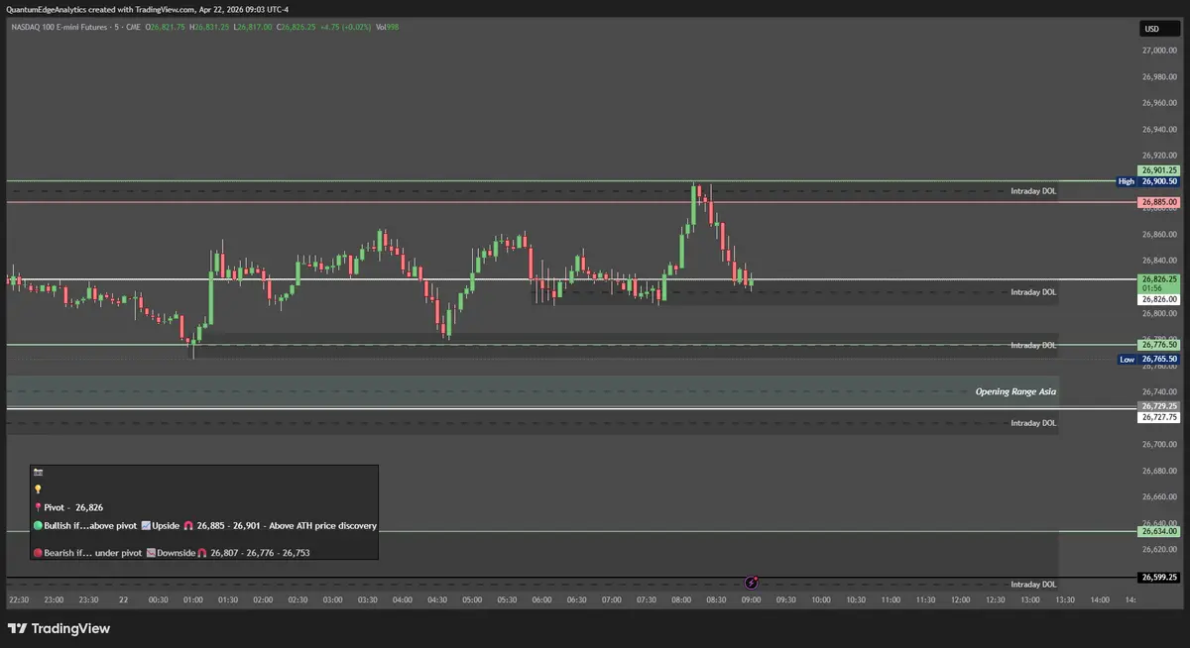1190x648 pixels.
Task: Click the red pushpin beside Pivot
Action: click(38, 507)
